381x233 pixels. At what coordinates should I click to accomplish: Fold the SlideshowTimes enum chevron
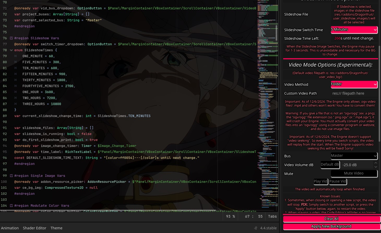coord(11,50)
